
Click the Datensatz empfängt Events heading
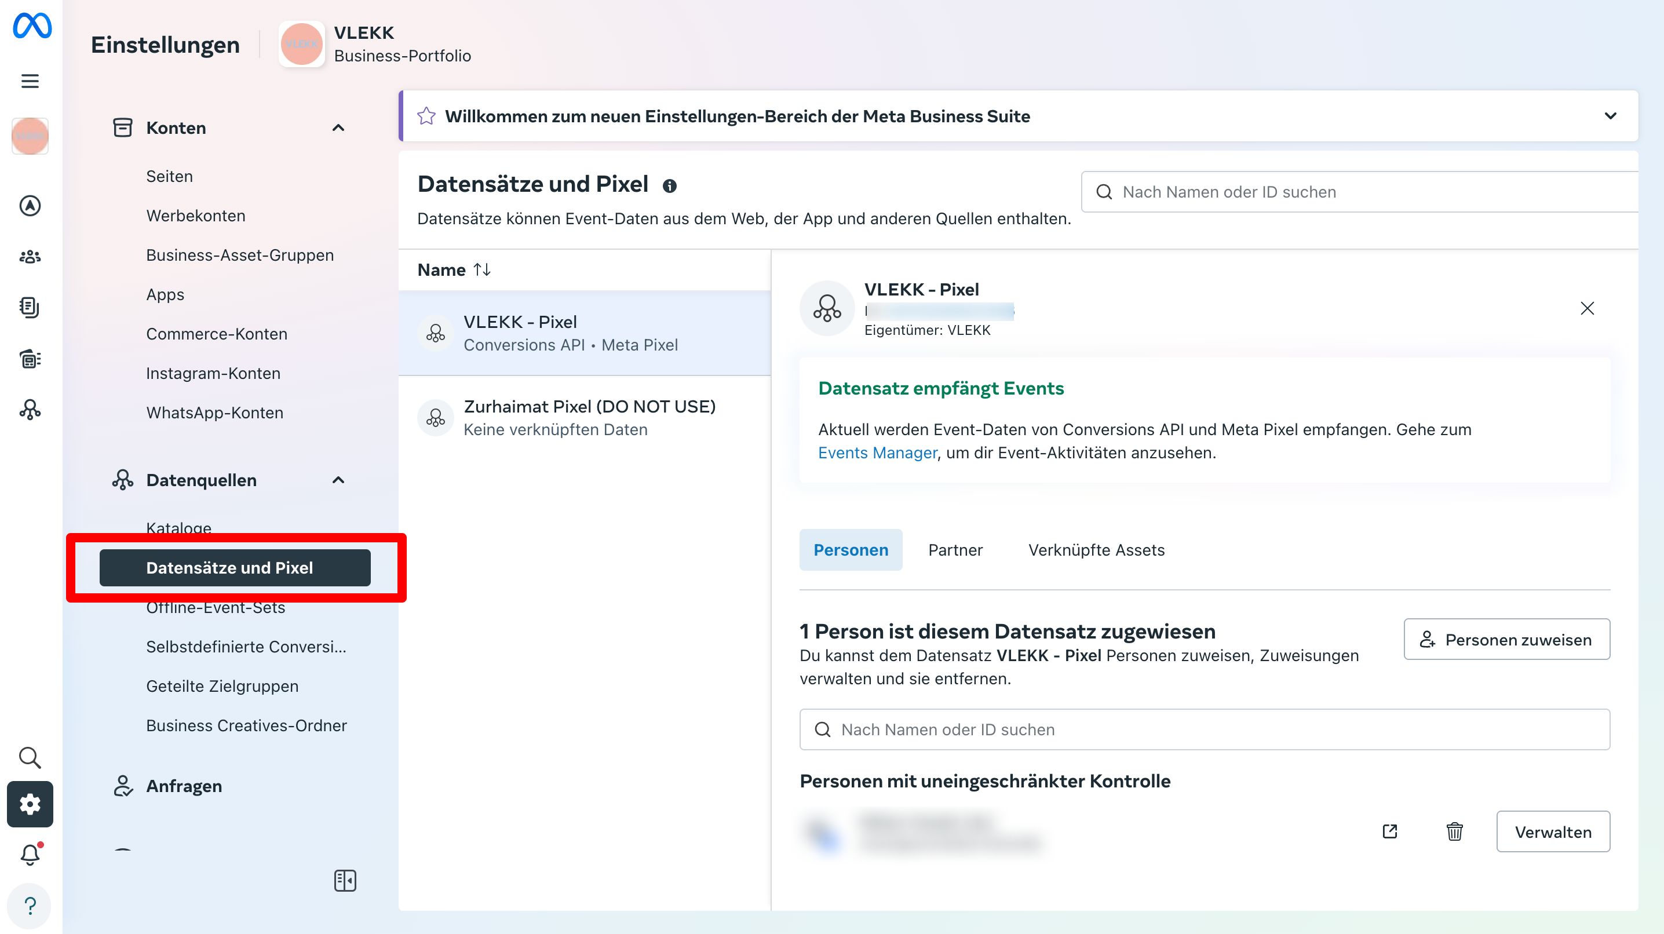tap(940, 388)
